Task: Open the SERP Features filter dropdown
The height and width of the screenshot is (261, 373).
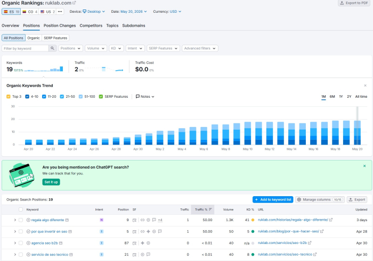Action: coord(163,48)
